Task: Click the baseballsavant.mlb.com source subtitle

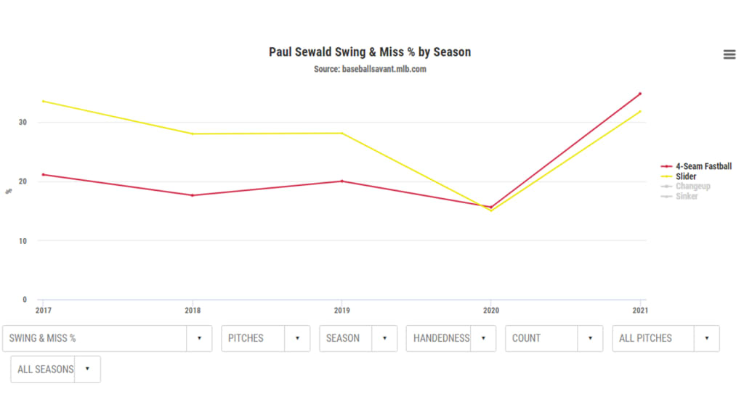Action: point(370,69)
